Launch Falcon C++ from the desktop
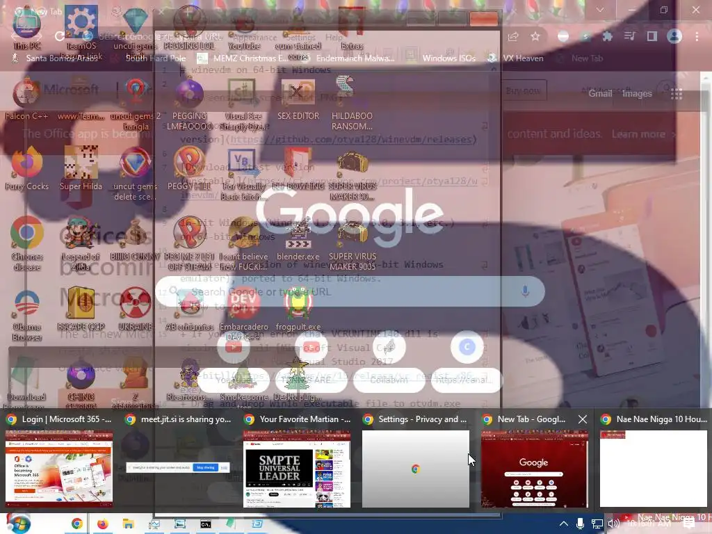This screenshot has width=712, height=534. click(x=26, y=98)
